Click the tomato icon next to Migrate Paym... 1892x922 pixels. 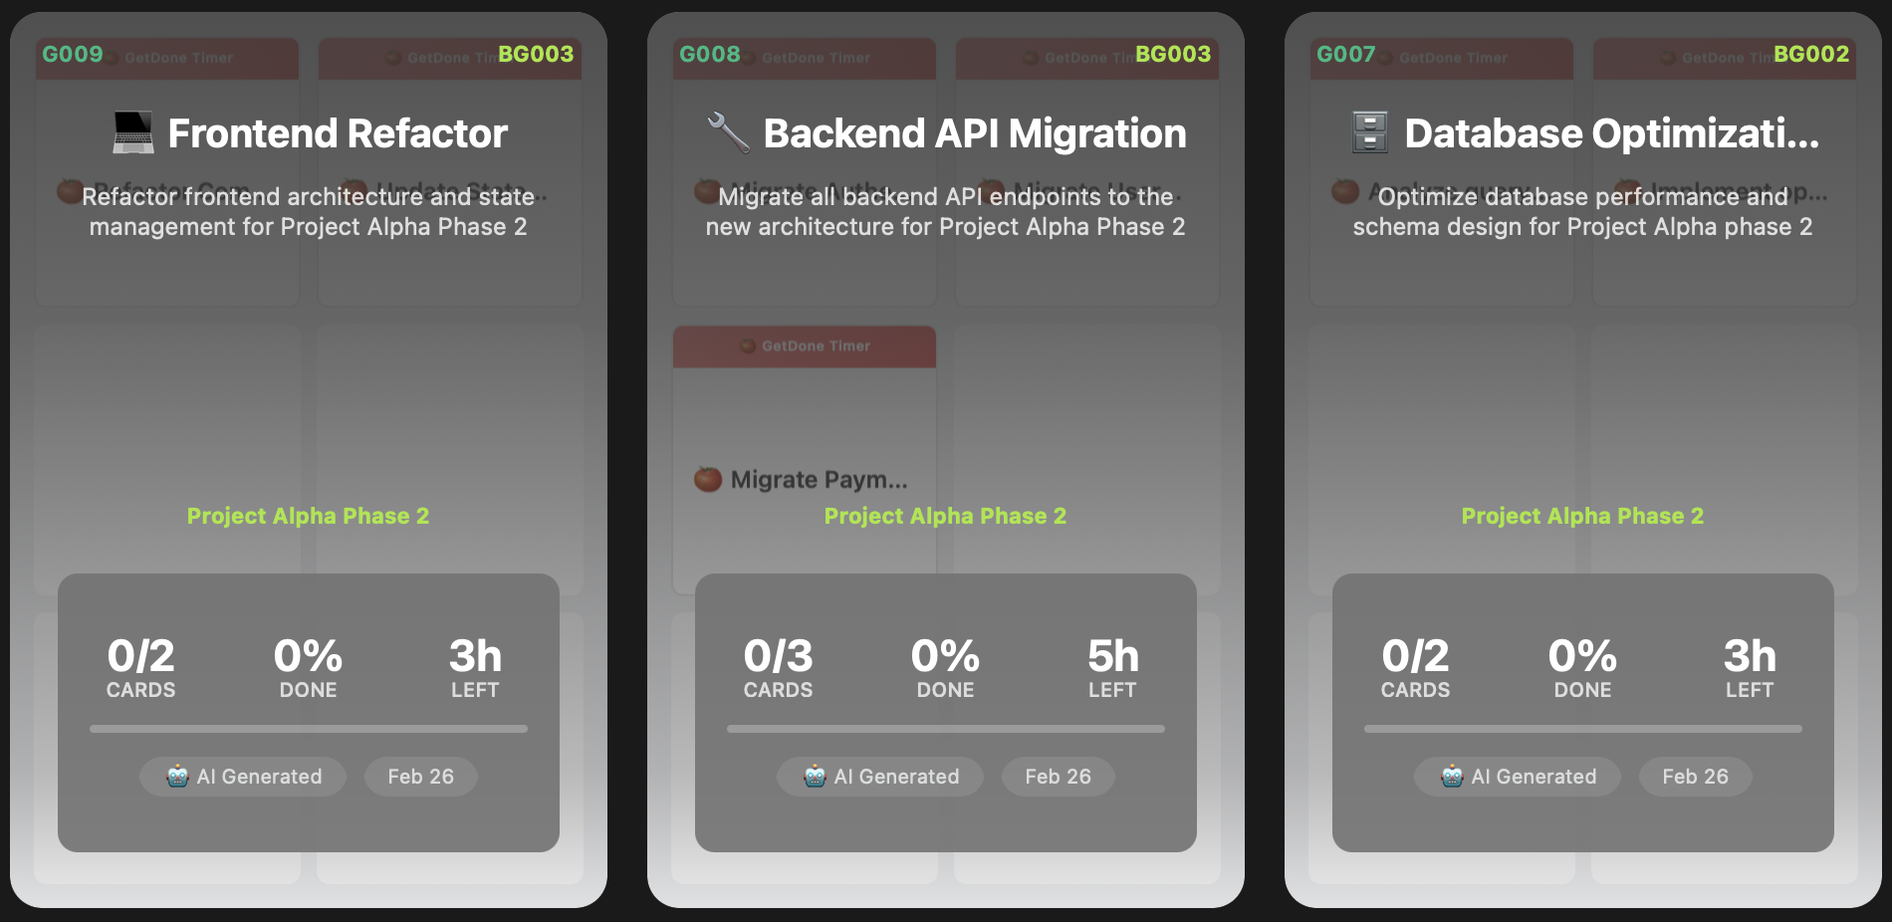[708, 479]
